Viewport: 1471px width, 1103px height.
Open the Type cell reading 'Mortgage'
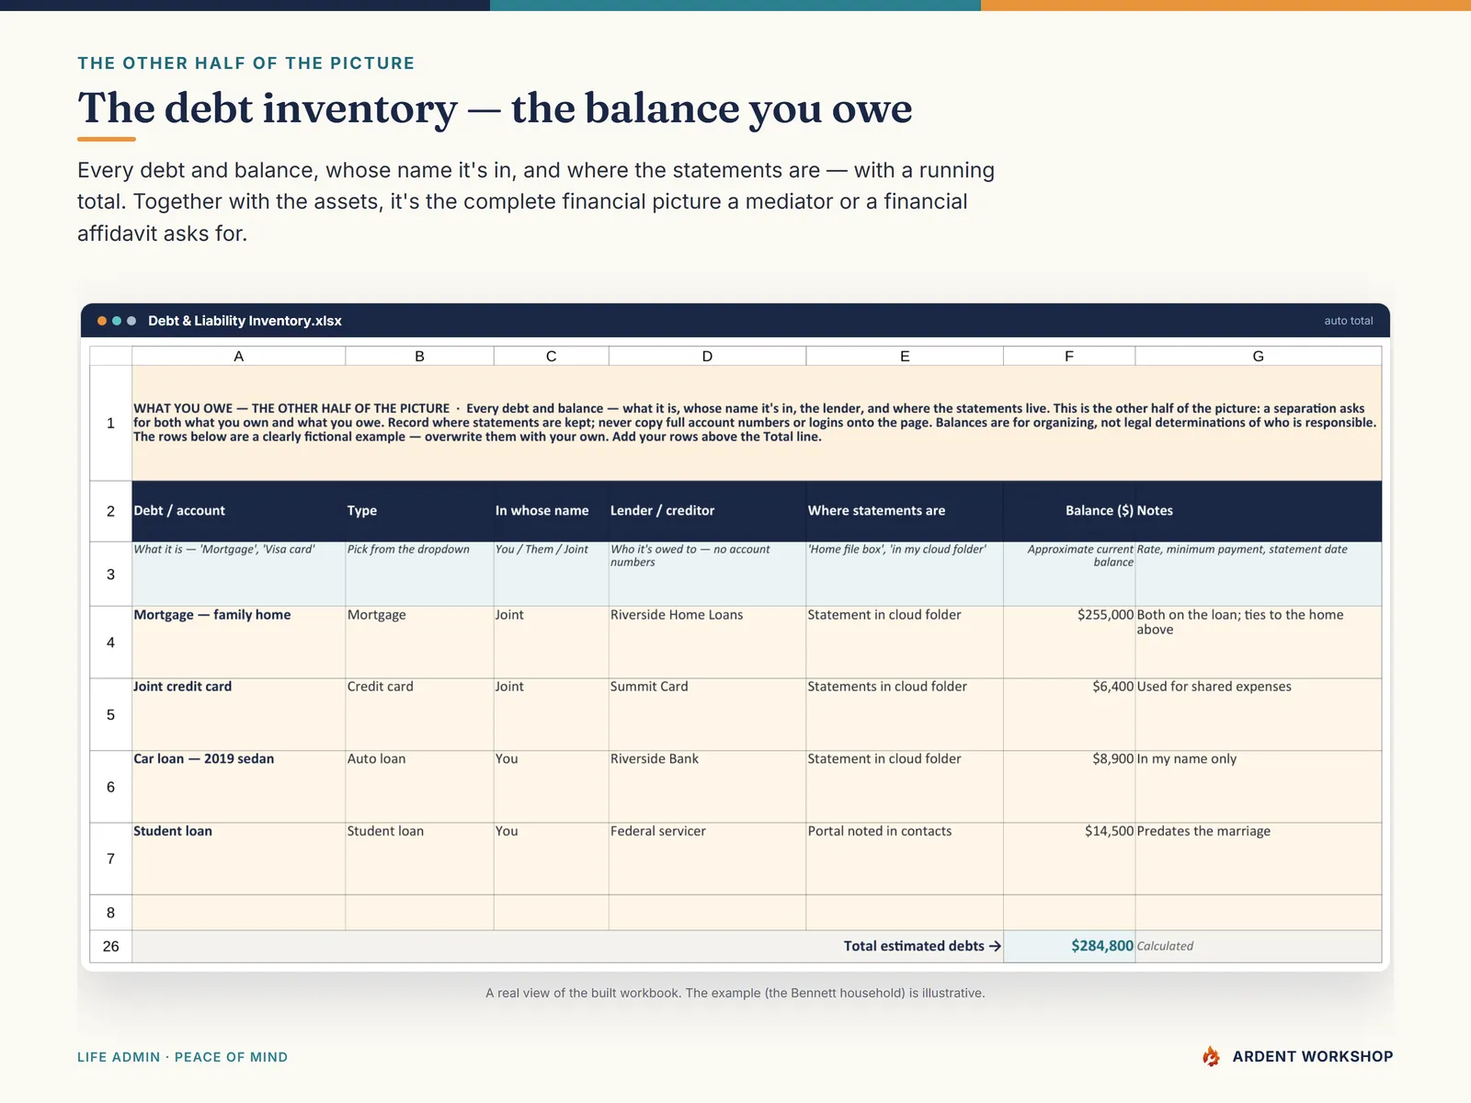pyautogui.click(x=419, y=642)
